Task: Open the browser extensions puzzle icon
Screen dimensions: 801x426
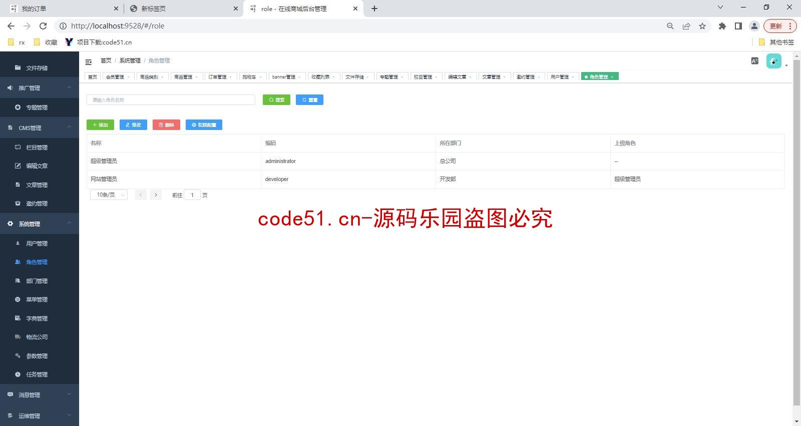Action: [722, 26]
